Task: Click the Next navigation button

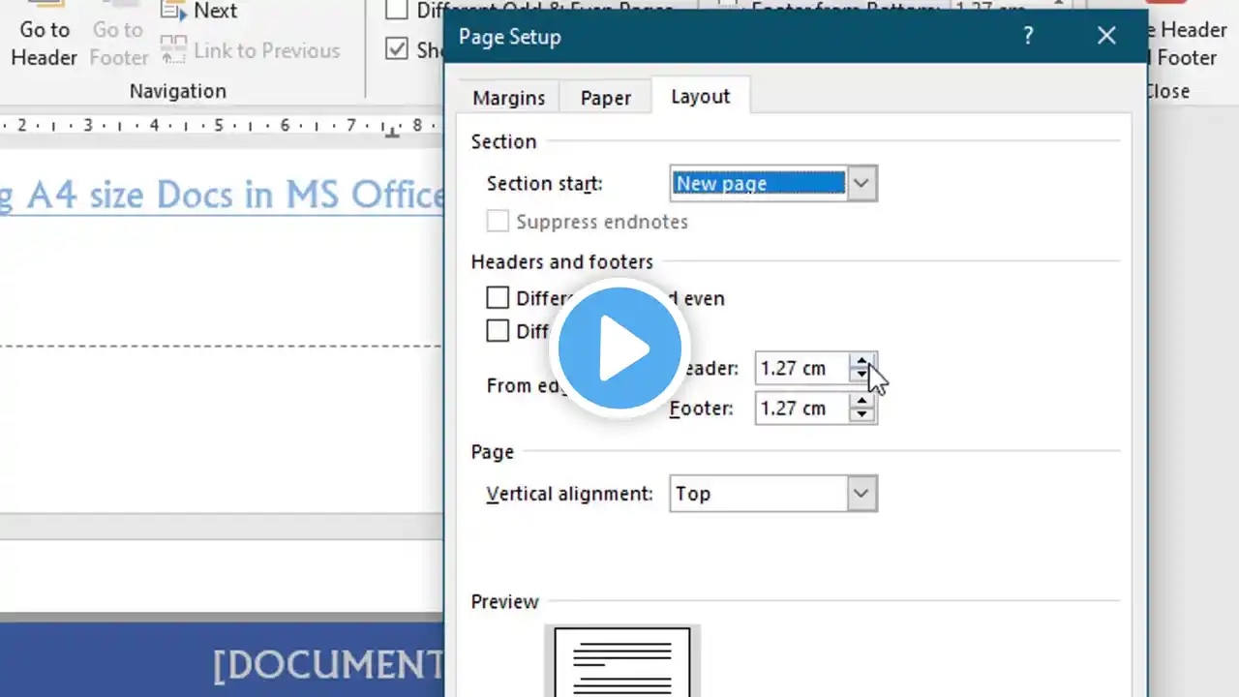Action: pyautogui.click(x=201, y=12)
